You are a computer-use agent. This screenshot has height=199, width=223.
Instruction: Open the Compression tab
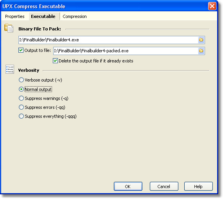coord(75,16)
